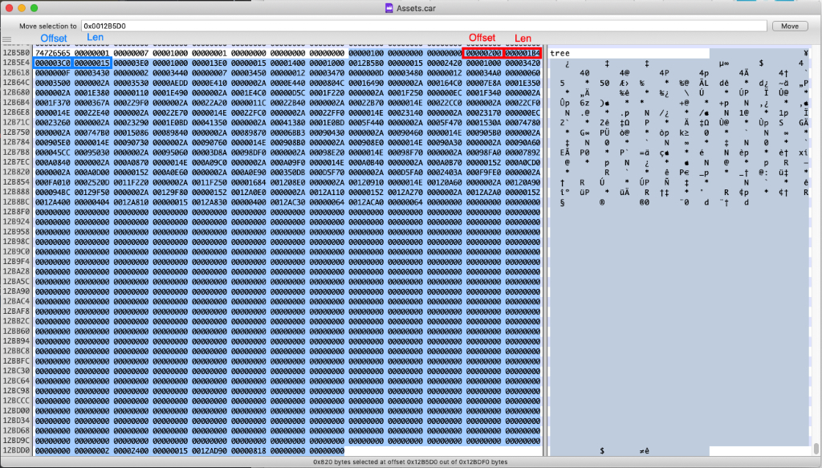Viewport: 822px width, 468px height.
Task: Click the column layout handle icon above offsets
Action: point(7,40)
